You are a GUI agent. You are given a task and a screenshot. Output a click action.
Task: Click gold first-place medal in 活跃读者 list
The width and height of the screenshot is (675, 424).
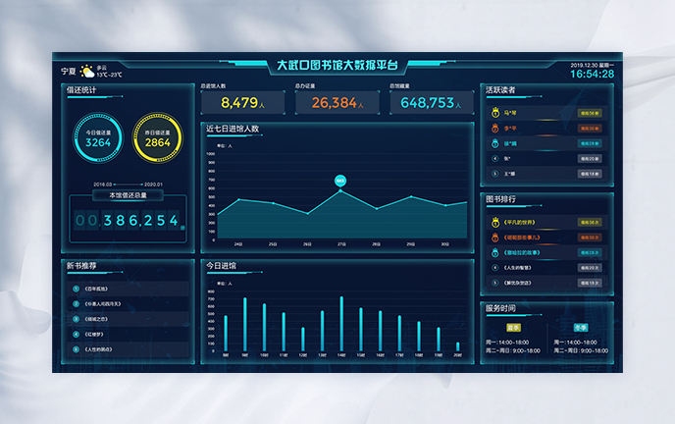click(x=495, y=113)
